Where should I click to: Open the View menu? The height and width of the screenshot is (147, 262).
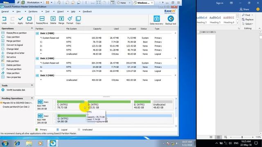18,11
